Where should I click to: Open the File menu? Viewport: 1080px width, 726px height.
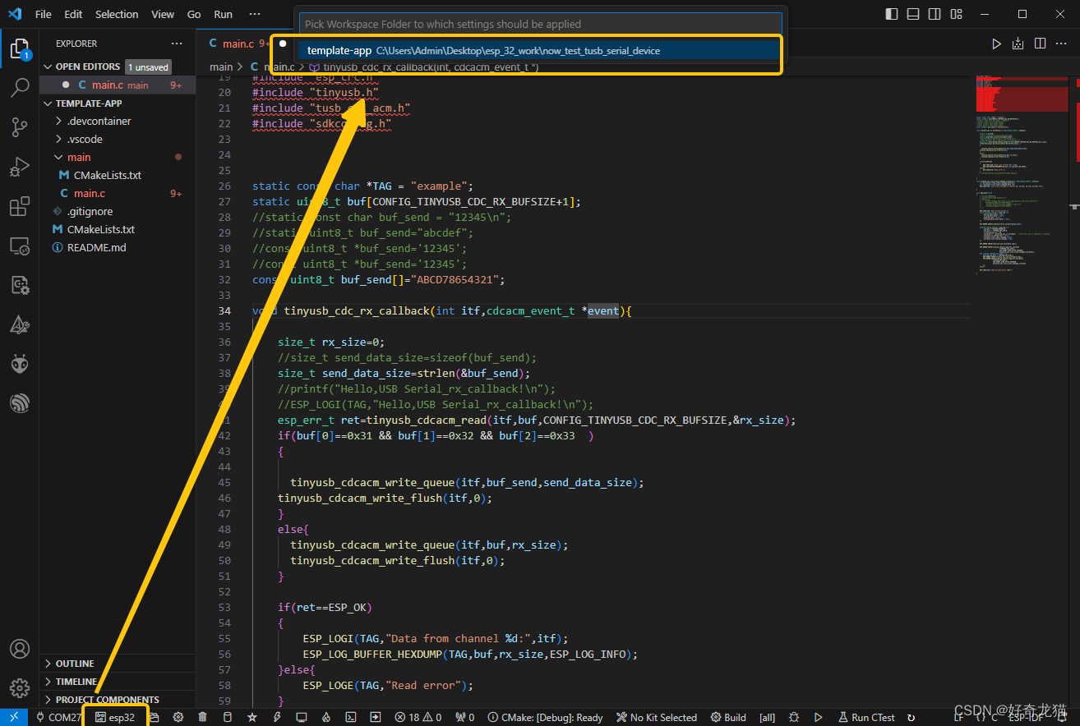[x=44, y=14]
